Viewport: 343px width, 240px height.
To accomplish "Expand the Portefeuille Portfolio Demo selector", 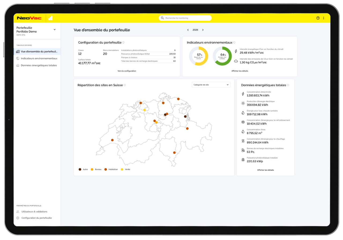I will point(55,30).
